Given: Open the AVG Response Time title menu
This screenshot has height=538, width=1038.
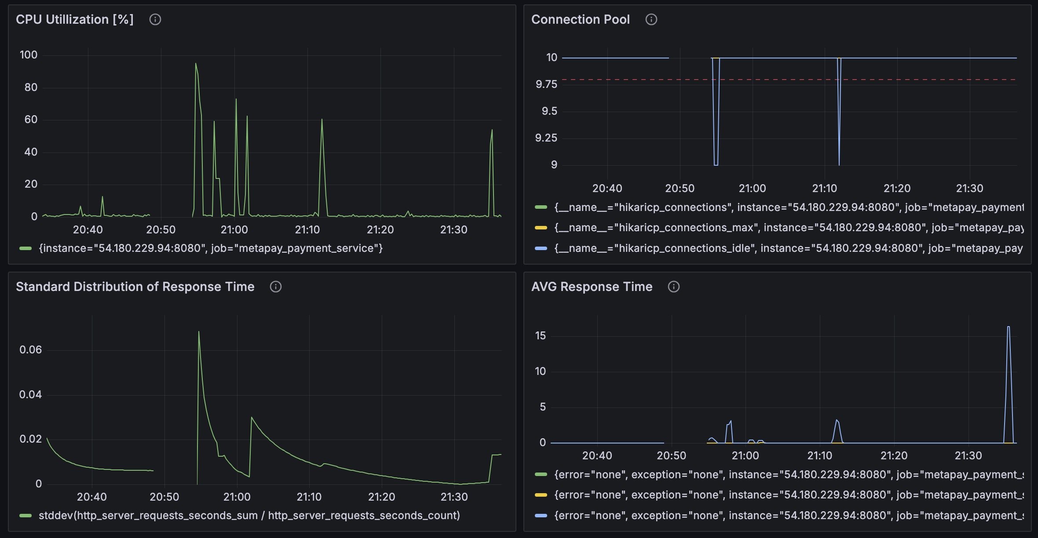Looking at the screenshot, I should click(x=592, y=287).
